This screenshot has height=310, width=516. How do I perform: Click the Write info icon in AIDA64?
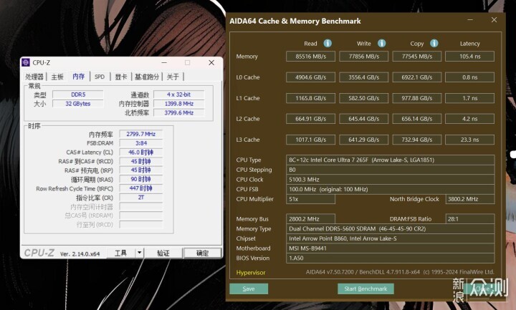click(x=381, y=43)
